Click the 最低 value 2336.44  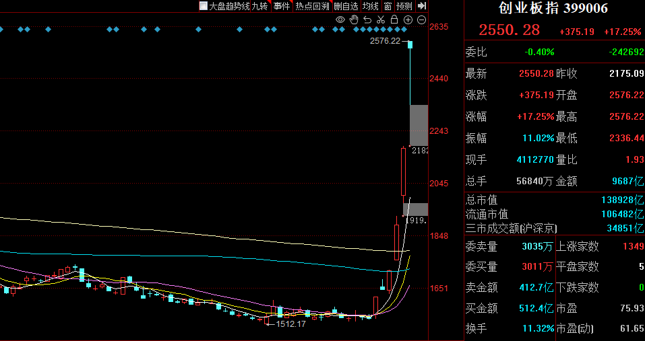pos(626,138)
